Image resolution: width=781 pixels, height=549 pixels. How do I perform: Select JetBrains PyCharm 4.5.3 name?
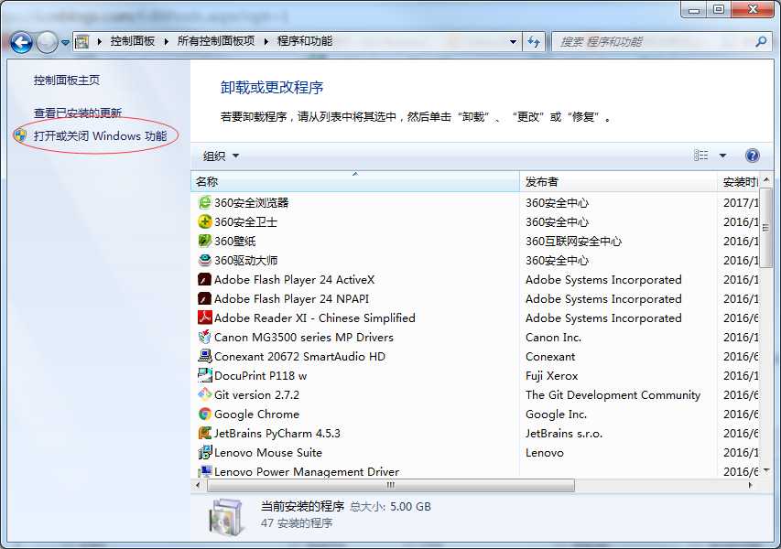coord(277,434)
